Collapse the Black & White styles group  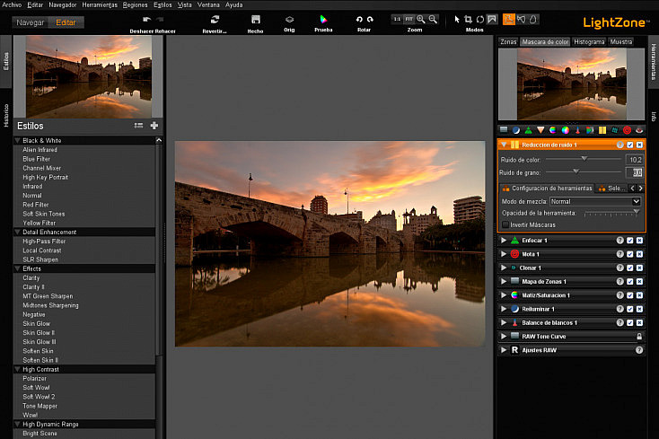point(18,140)
